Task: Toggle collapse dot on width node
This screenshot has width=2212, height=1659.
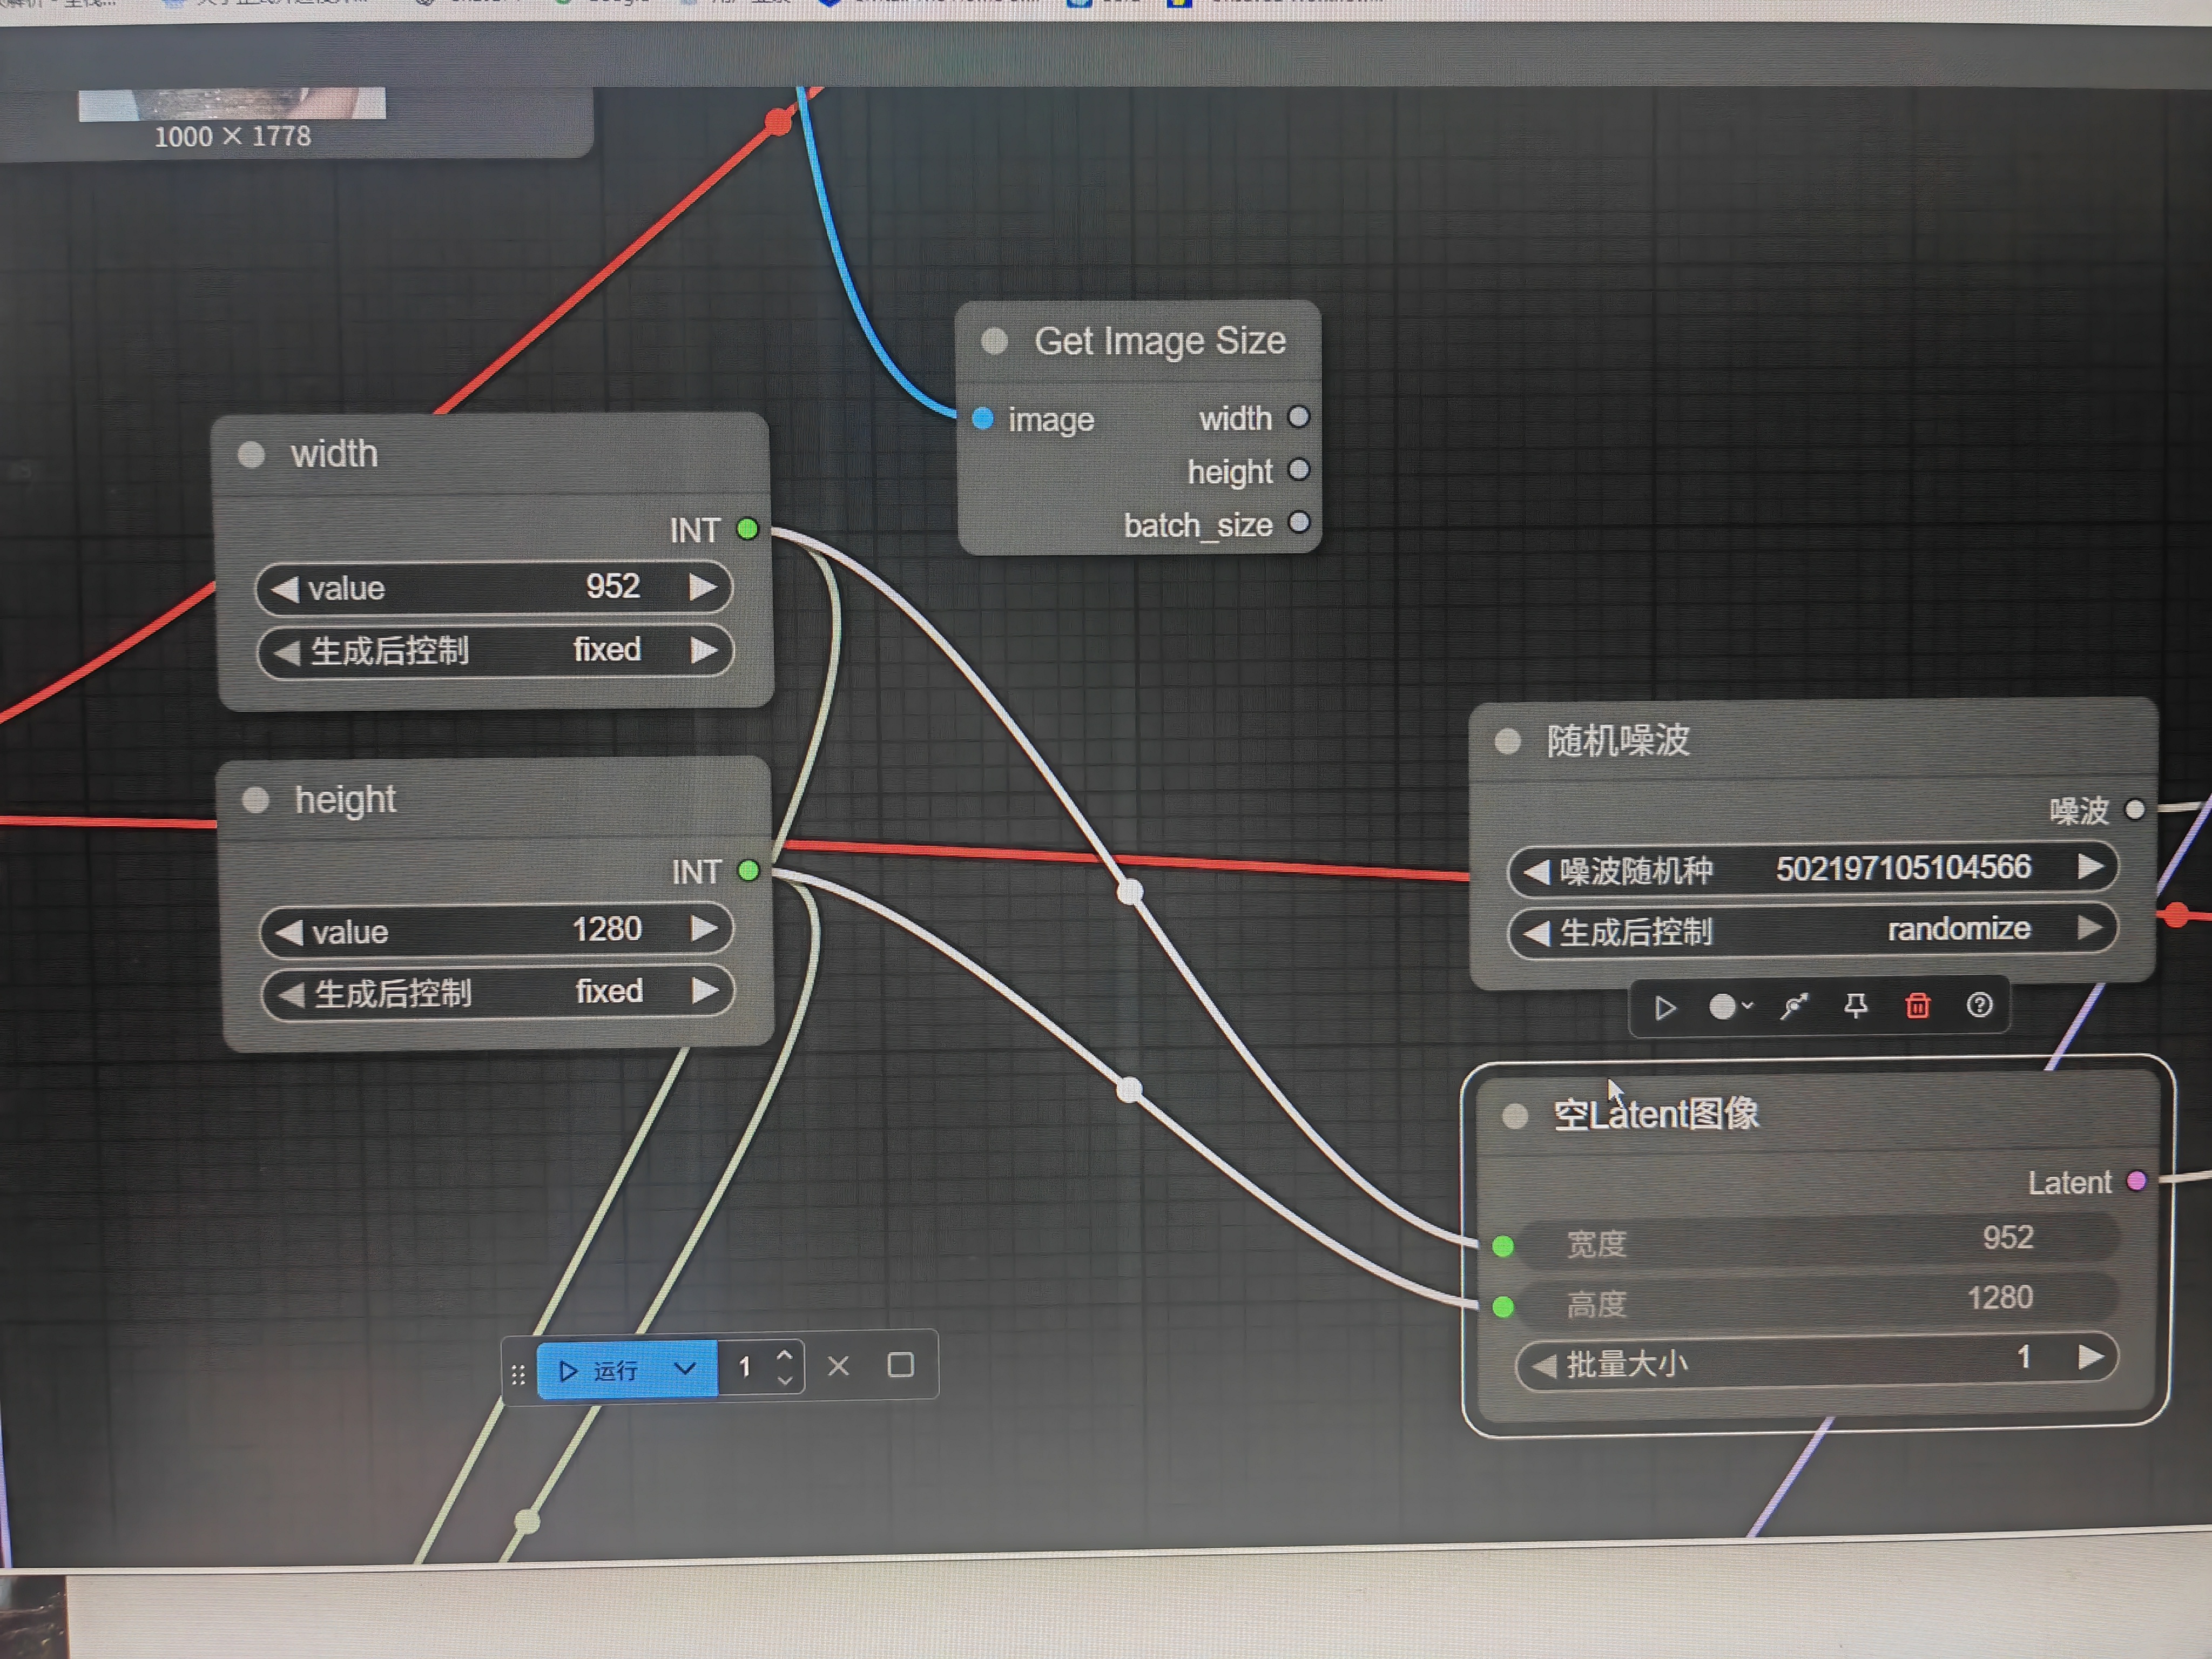Action: (x=251, y=455)
